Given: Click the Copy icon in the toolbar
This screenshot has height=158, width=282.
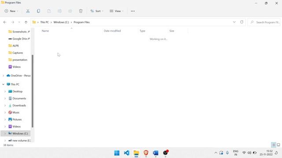Looking at the screenshot, I should point(38,11).
